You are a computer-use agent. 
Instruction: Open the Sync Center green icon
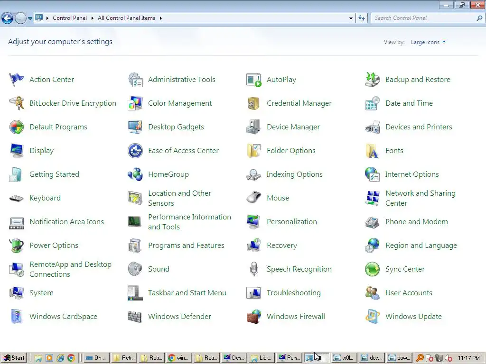(373, 269)
